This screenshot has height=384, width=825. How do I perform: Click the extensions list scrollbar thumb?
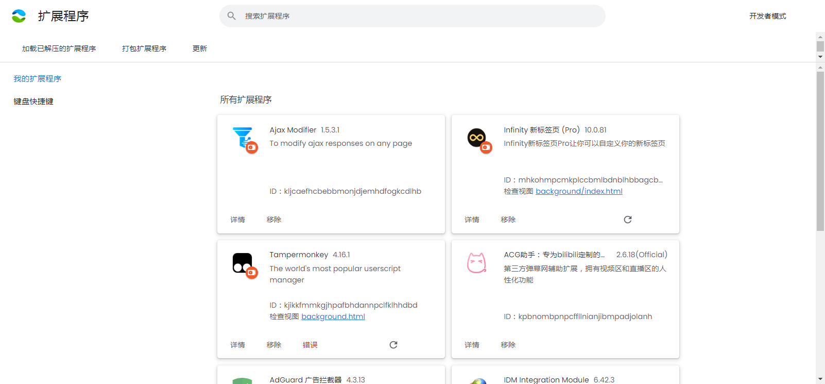pyautogui.click(x=820, y=151)
